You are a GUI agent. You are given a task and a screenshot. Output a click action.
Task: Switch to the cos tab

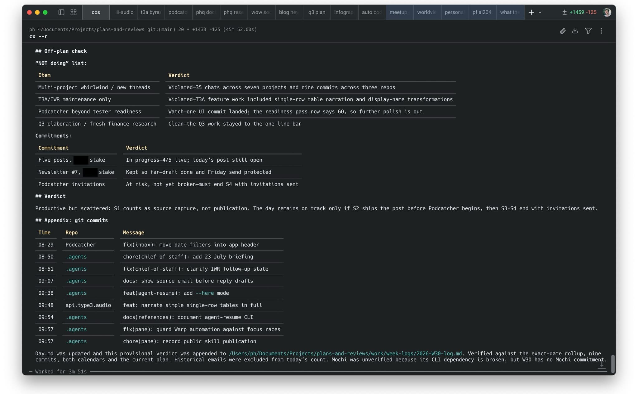tap(96, 12)
